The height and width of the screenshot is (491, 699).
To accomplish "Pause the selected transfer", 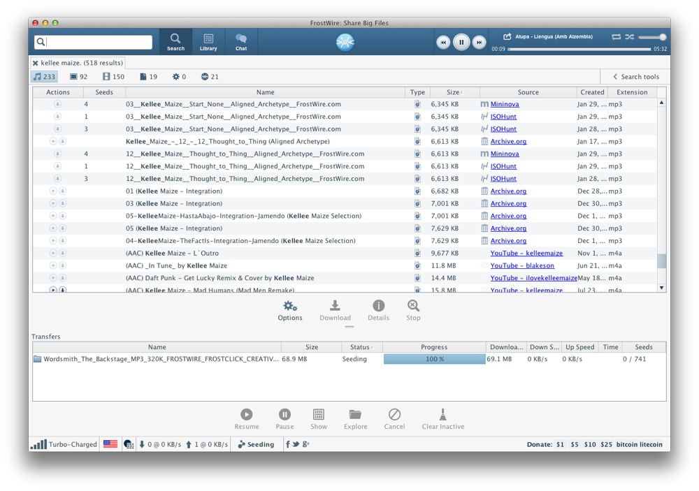I will click(x=284, y=419).
